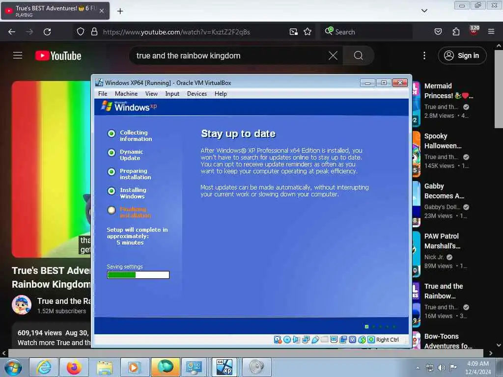Open the VirtualBox Devices menu
503x377 pixels.
pos(197,94)
